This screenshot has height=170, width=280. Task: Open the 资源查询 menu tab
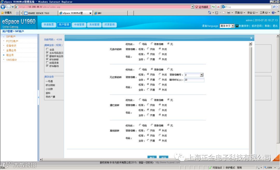pos(109,25)
